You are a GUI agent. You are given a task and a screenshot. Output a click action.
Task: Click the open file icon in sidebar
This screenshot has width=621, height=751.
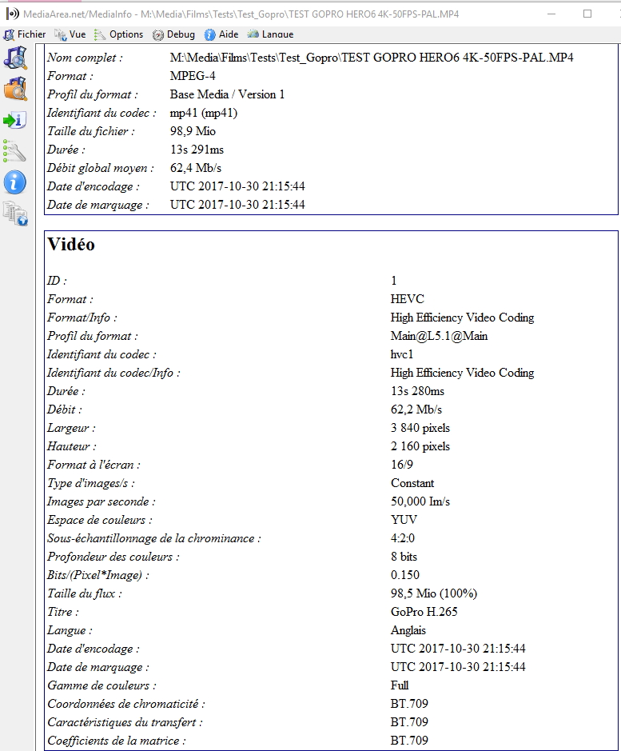[x=15, y=58]
